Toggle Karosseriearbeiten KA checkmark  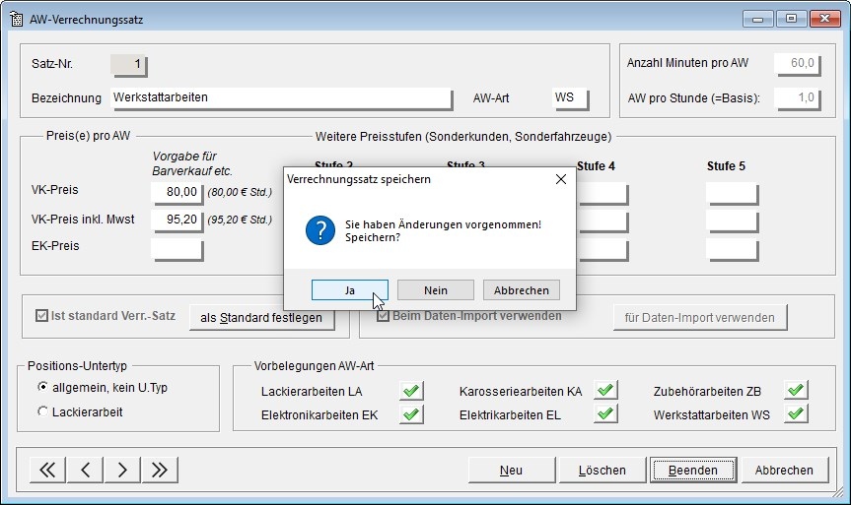pos(605,390)
